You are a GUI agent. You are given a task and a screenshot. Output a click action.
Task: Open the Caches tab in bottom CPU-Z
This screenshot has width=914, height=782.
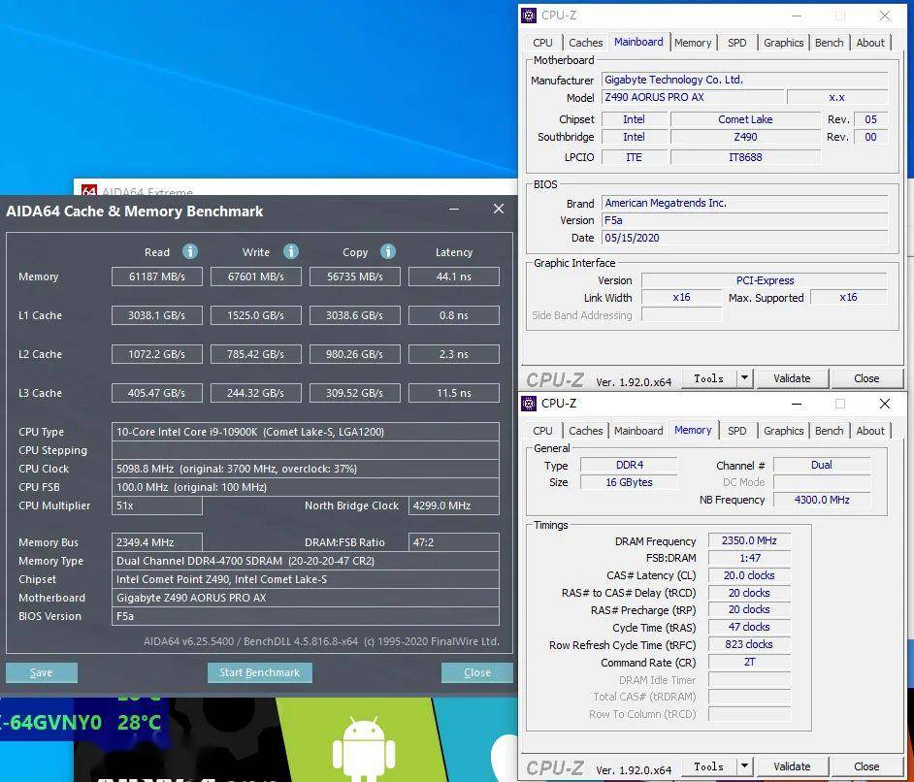[x=585, y=431]
